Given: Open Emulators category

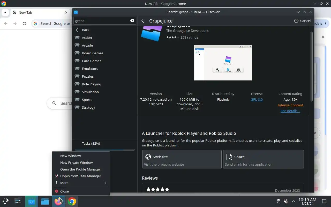Looking at the screenshot, I should coord(105,69).
